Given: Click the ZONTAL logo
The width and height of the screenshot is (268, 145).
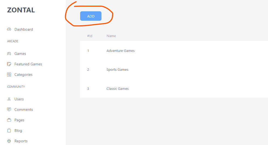Looking at the screenshot, I should 21,10.
